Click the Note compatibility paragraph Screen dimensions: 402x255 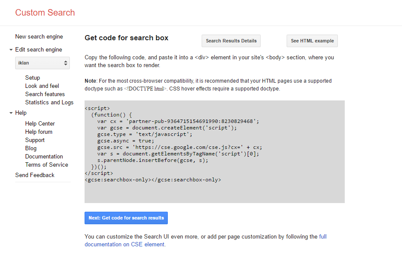click(208, 85)
